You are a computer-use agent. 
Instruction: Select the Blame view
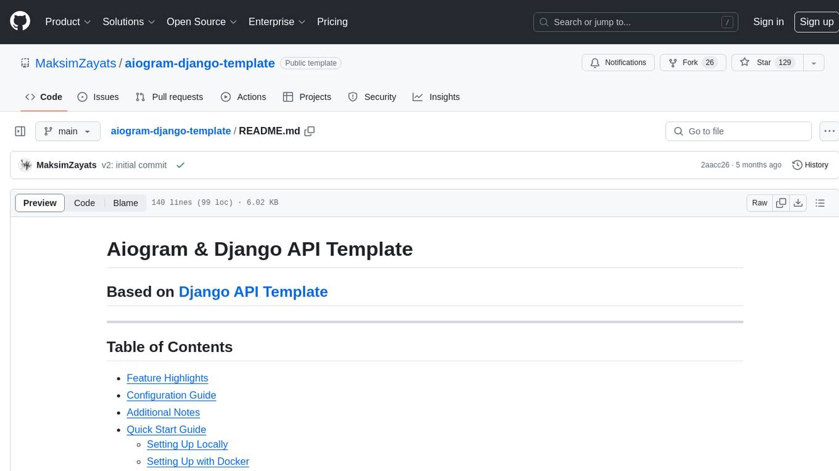[x=126, y=203]
